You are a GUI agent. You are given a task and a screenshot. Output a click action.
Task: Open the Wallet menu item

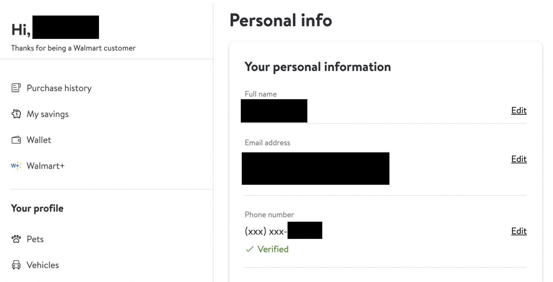[39, 140]
